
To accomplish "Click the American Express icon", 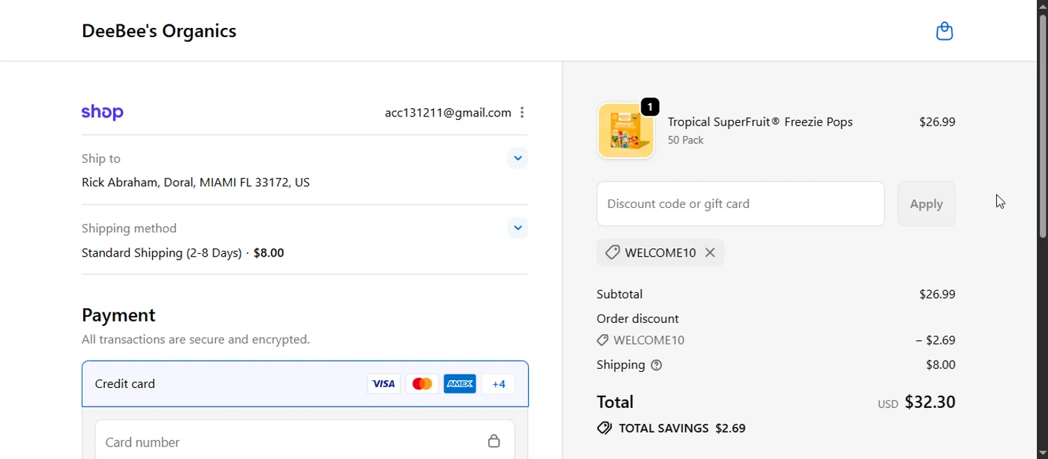I will 460,384.
